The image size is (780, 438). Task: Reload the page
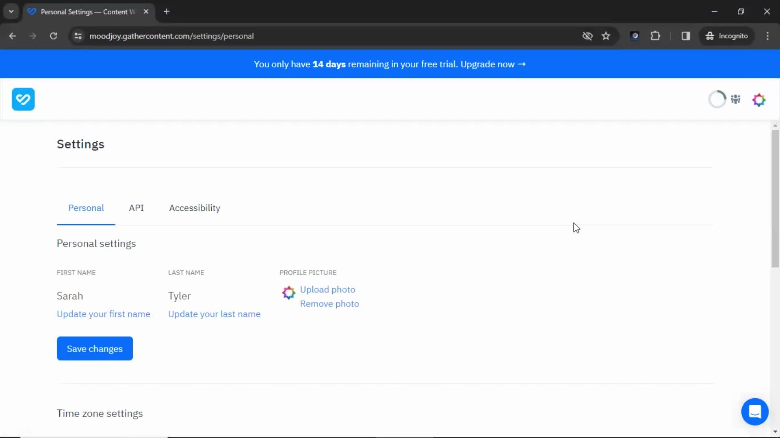[53, 36]
